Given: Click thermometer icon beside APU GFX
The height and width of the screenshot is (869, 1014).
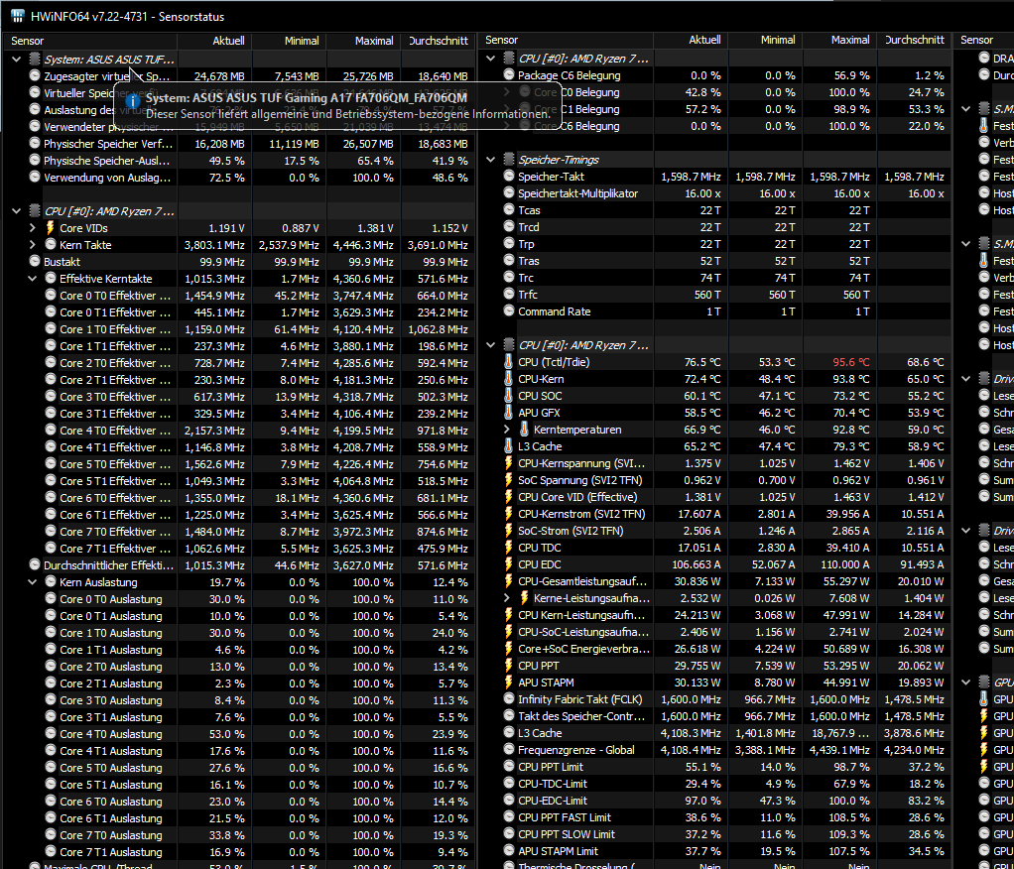Looking at the screenshot, I should [x=508, y=413].
